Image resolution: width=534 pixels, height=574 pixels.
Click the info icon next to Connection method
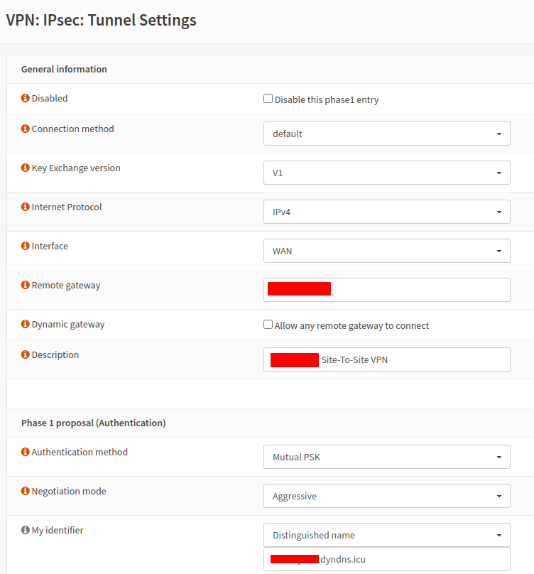pos(26,129)
